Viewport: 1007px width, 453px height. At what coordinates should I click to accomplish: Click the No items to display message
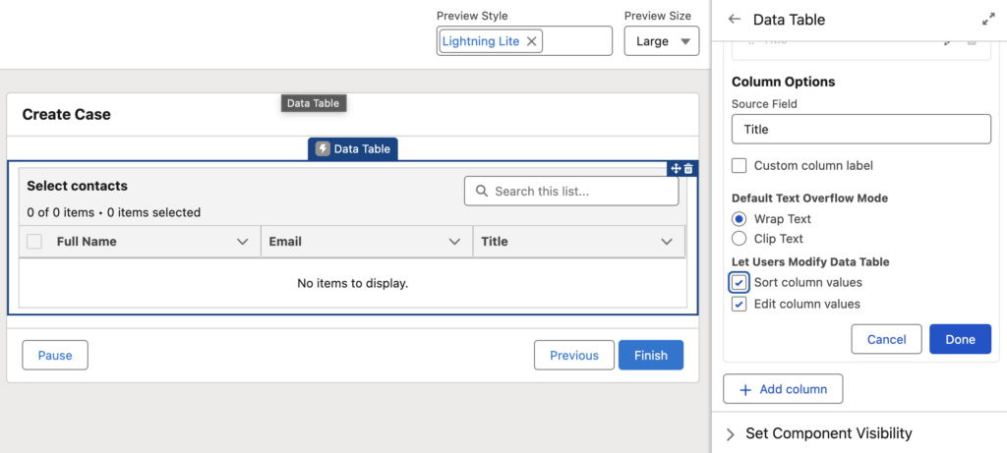(353, 283)
